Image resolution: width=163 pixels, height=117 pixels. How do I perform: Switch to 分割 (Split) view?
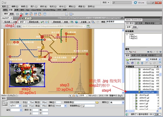pyautogui.click(x=15, y=22)
